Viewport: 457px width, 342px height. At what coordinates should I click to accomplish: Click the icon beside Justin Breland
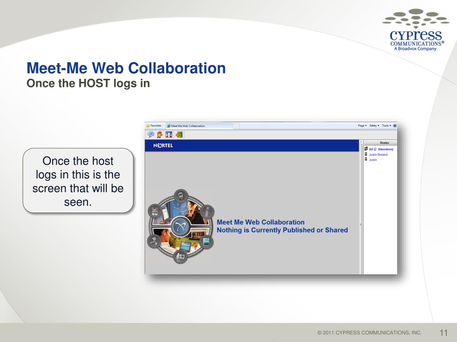[x=366, y=154]
